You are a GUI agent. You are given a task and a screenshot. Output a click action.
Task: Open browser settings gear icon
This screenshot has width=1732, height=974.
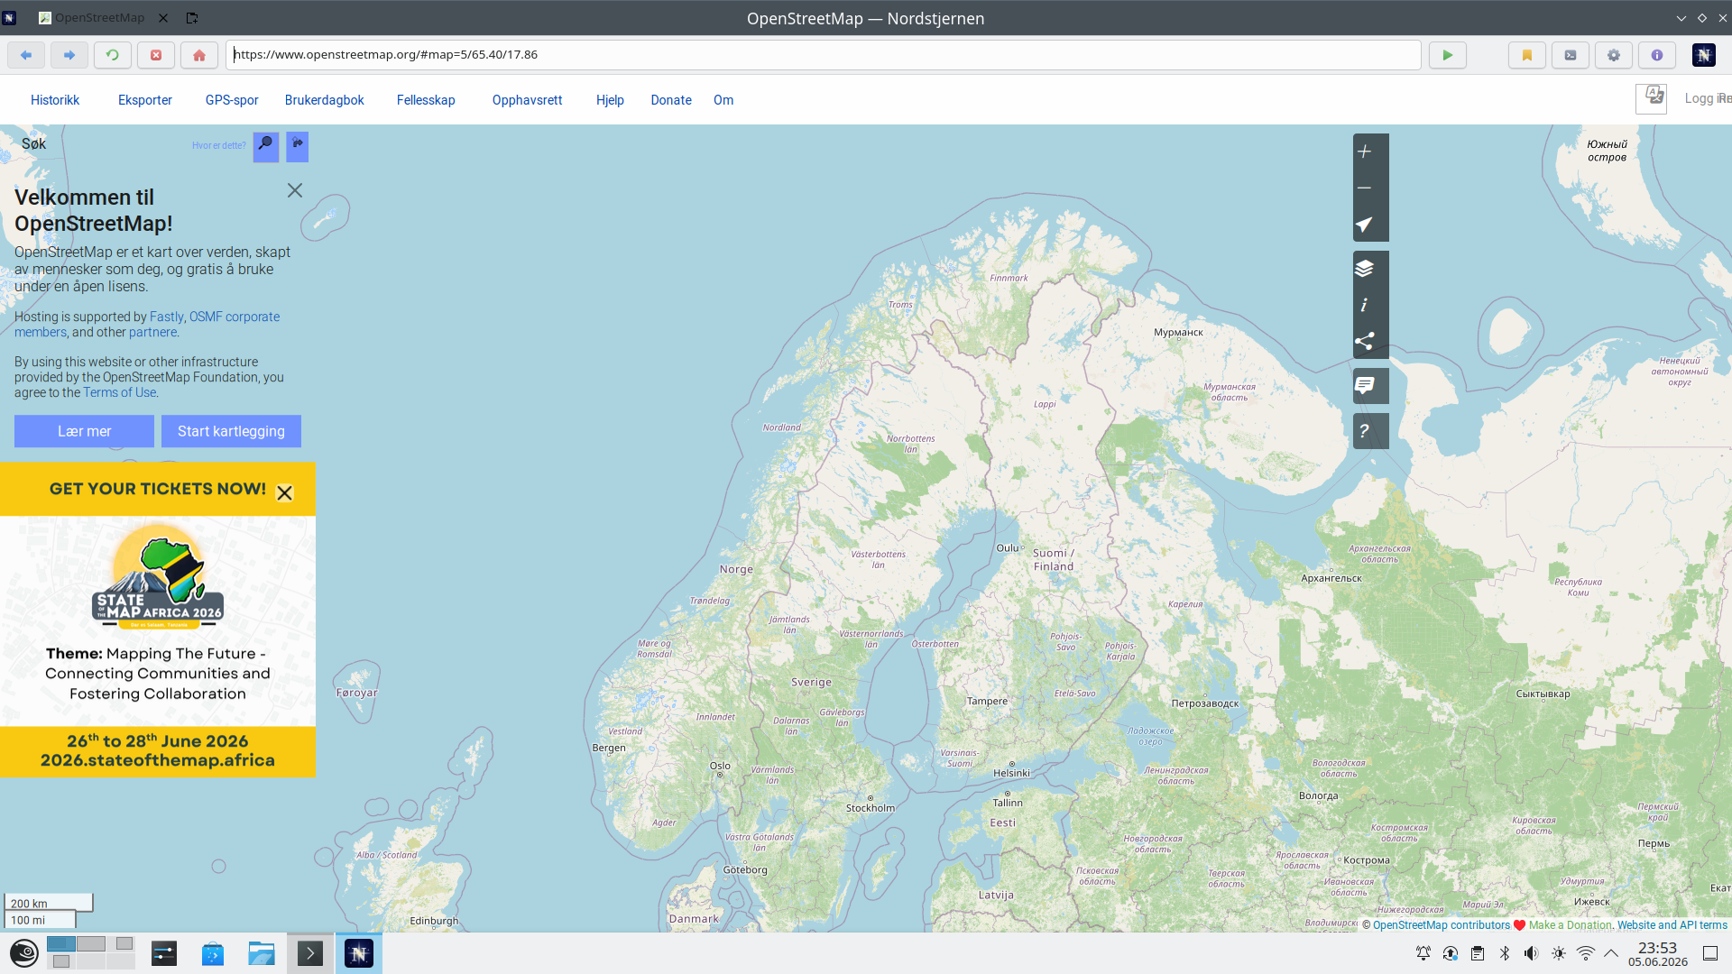point(1614,55)
